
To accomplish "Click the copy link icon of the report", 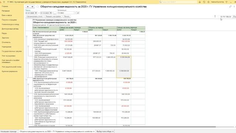I will [x=230, y=7].
